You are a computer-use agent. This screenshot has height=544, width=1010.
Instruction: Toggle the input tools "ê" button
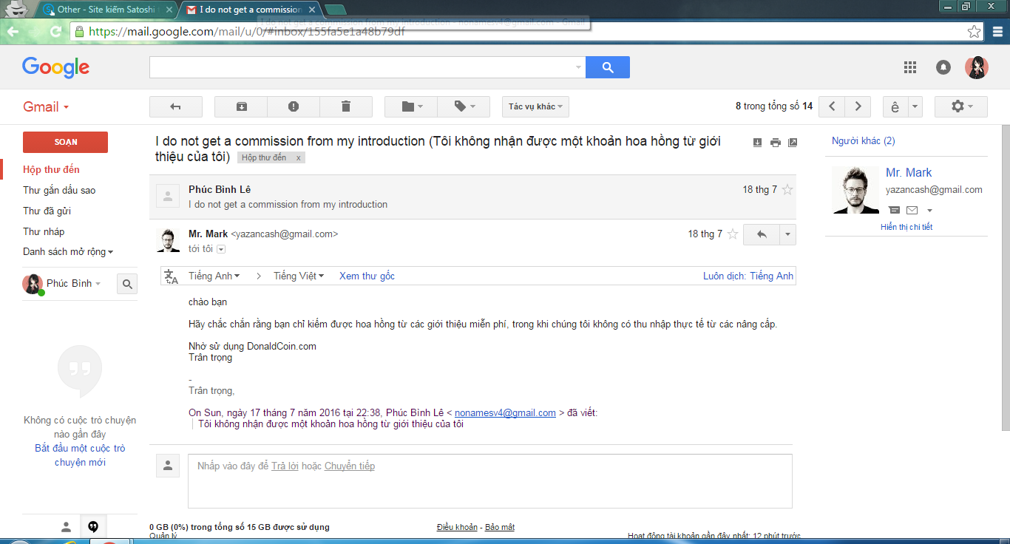[x=895, y=106]
